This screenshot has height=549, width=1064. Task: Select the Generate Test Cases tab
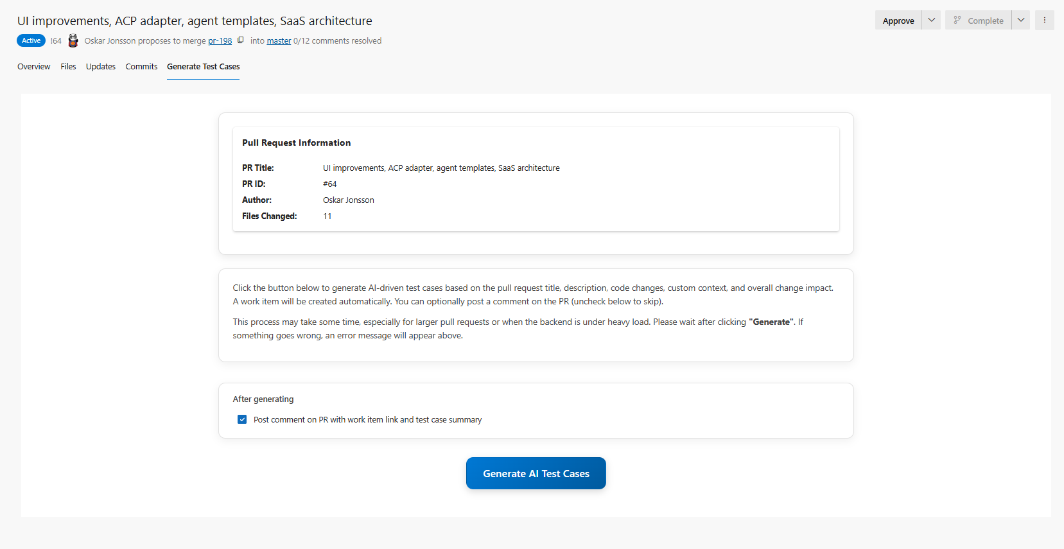203,67
